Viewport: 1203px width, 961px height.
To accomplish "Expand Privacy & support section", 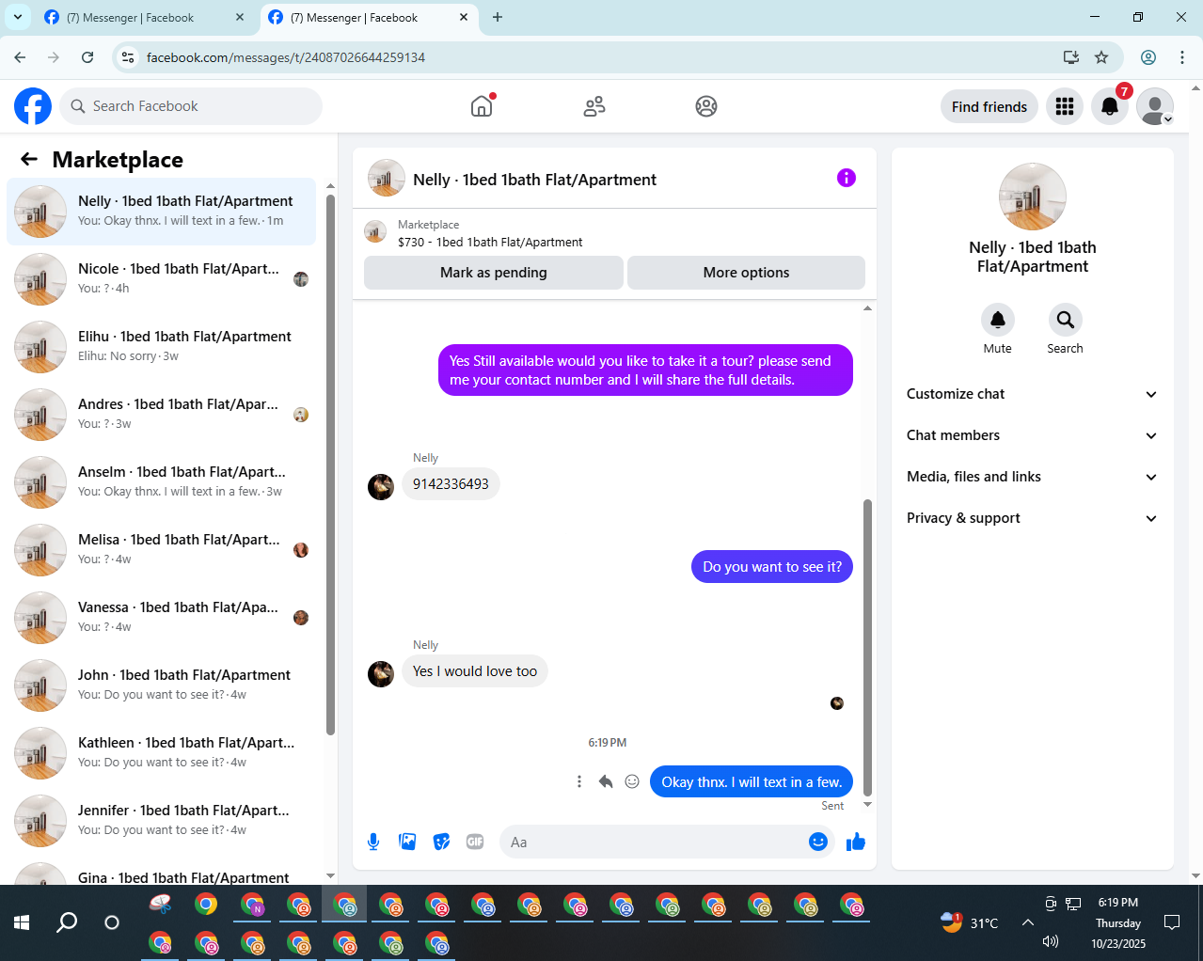I will 1032,518.
